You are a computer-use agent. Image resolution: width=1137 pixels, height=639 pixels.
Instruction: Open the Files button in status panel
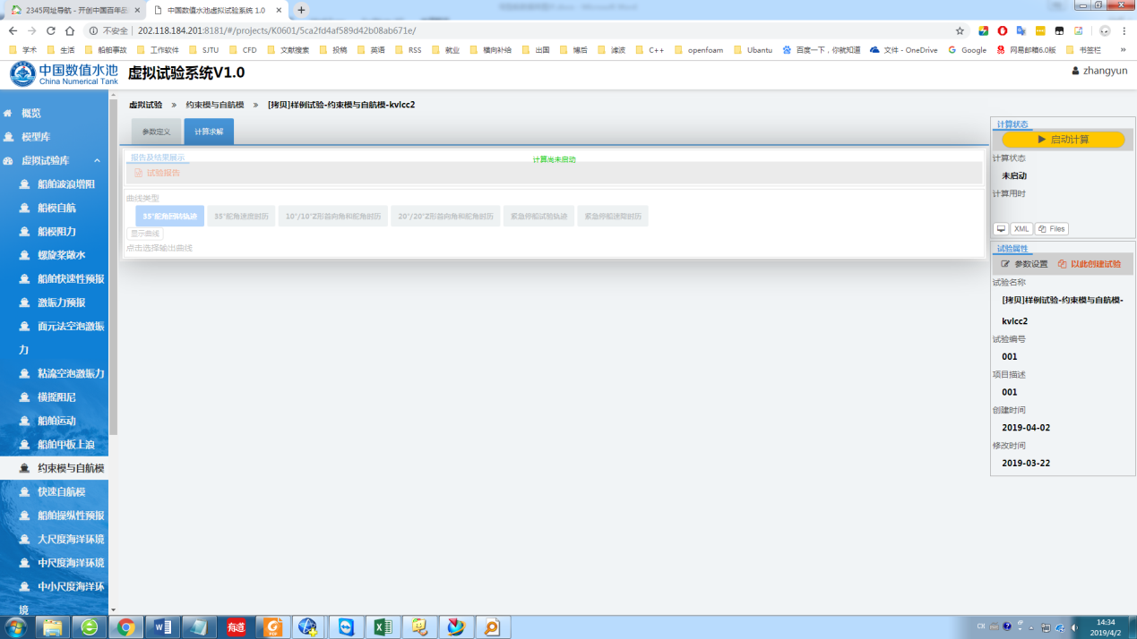coord(1052,229)
